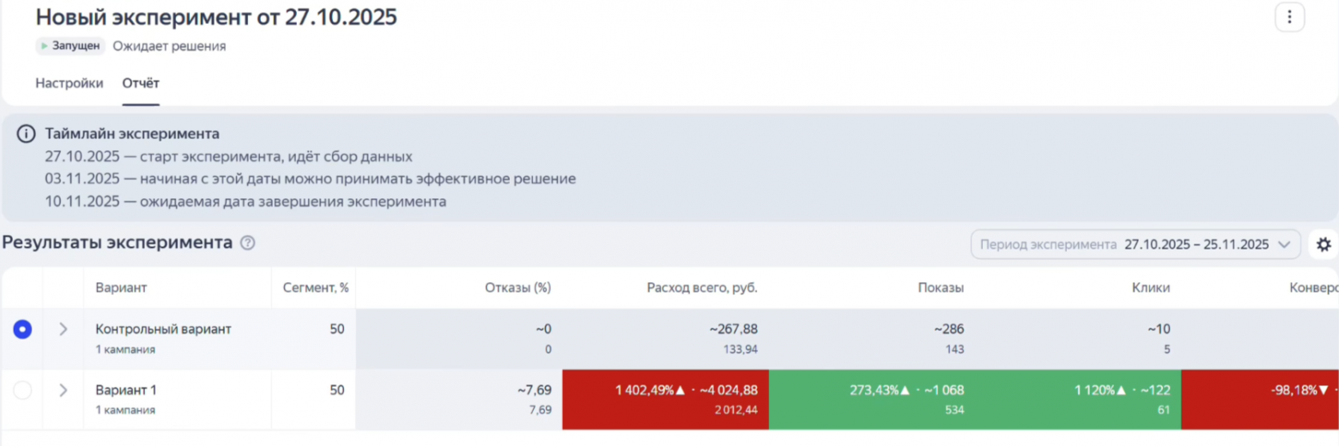Open the Период эксперимента date dropdown
Viewport: 1339px width, 446px height.
tap(1136, 244)
